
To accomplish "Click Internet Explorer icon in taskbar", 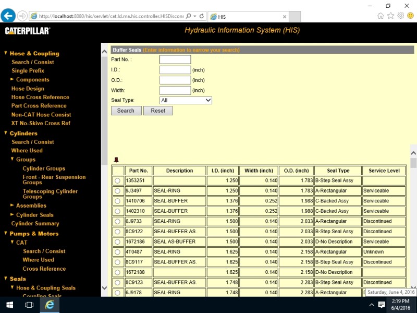I will click(50, 305).
